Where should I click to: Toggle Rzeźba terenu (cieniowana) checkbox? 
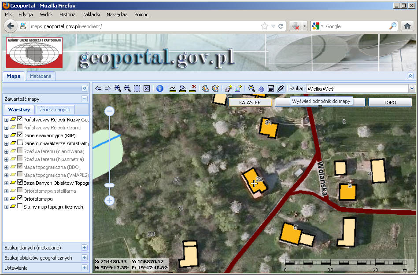[20, 150]
